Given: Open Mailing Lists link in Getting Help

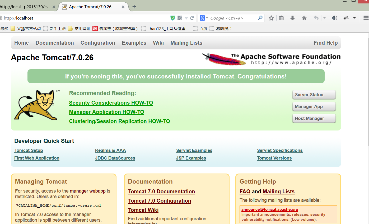Looking at the screenshot, I should [279, 192].
